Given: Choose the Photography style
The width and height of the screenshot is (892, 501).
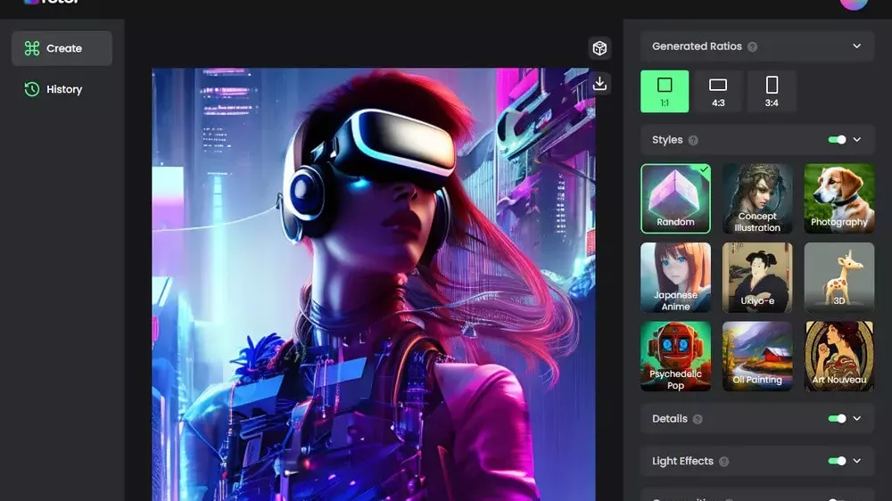Looking at the screenshot, I should tap(839, 199).
